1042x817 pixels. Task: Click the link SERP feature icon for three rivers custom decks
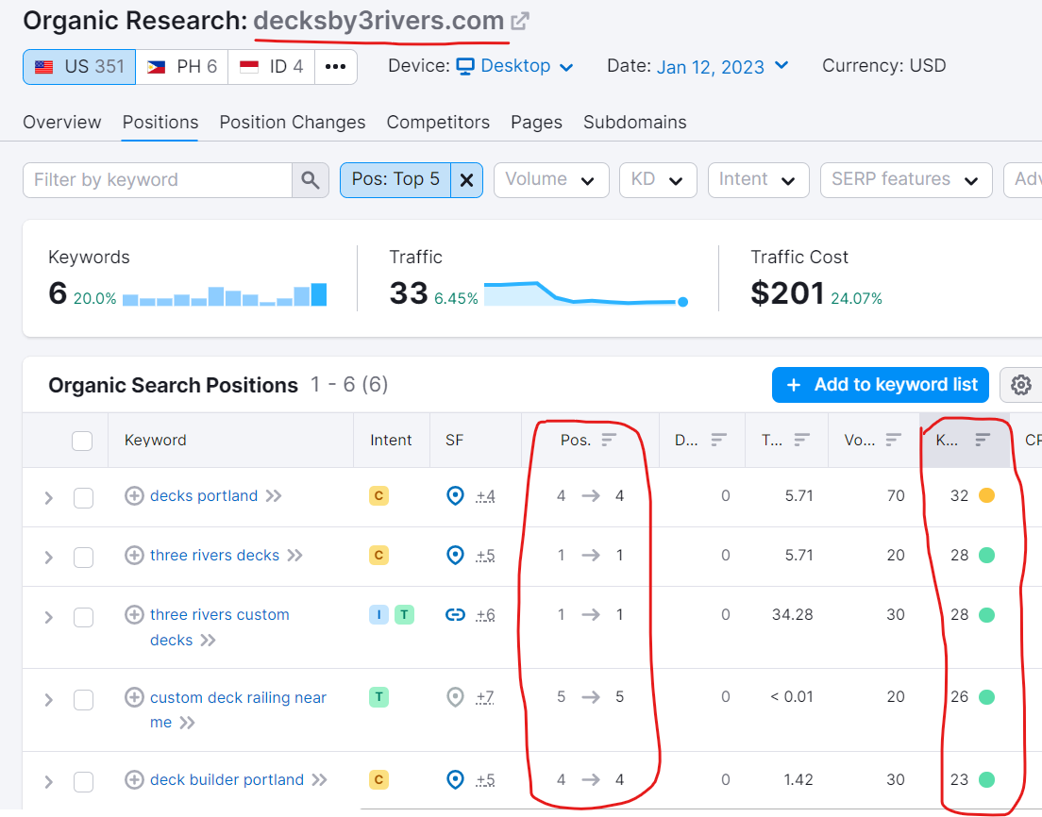click(455, 613)
